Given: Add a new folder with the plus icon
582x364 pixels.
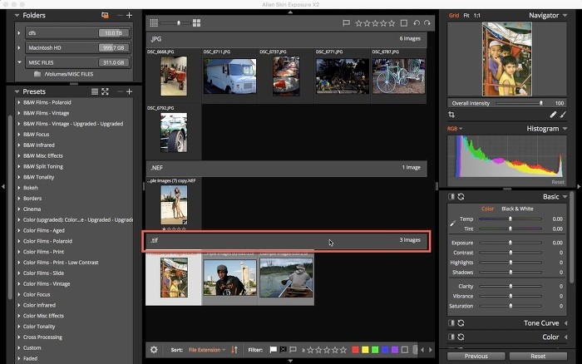Looking at the screenshot, I should 129,15.
